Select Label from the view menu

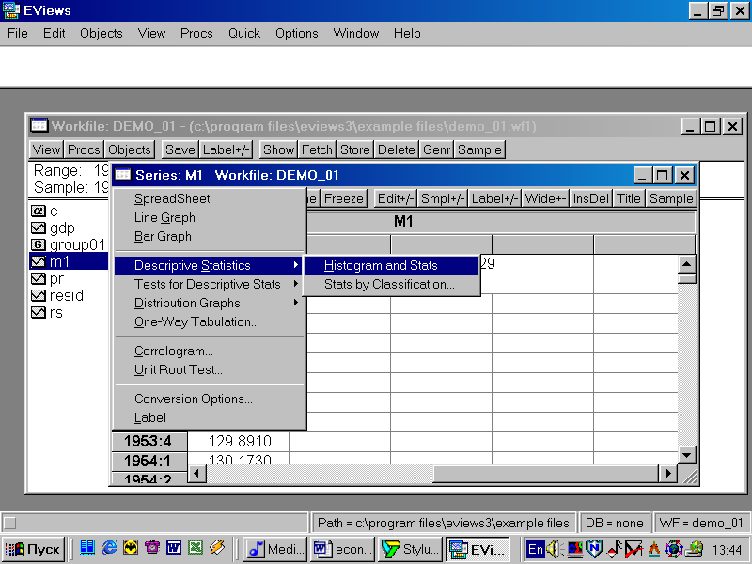coord(209,417)
